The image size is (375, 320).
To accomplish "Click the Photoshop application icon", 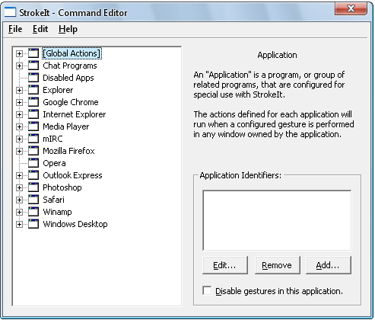I will pos(33,187).
